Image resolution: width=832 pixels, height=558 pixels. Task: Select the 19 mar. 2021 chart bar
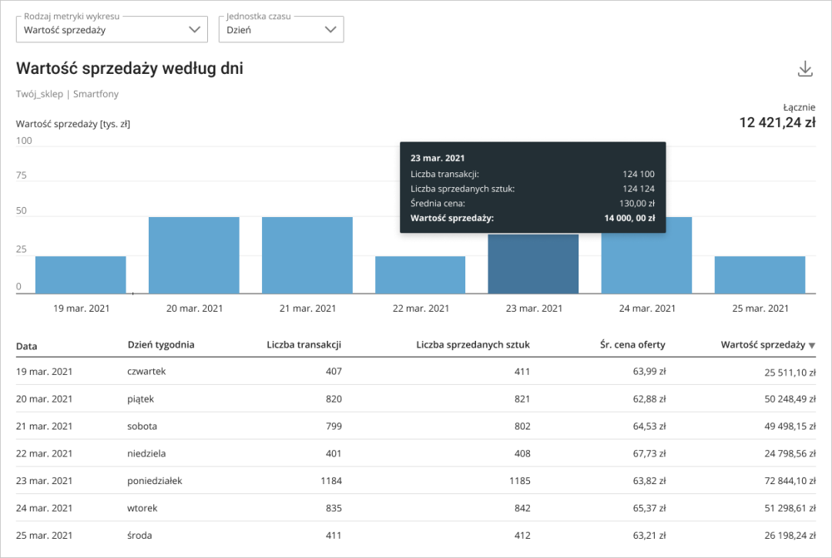[81, 275]
